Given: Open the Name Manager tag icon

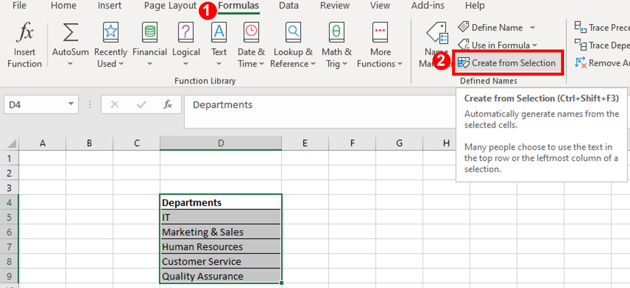Looking at the screenshot, I should [437, 33].
